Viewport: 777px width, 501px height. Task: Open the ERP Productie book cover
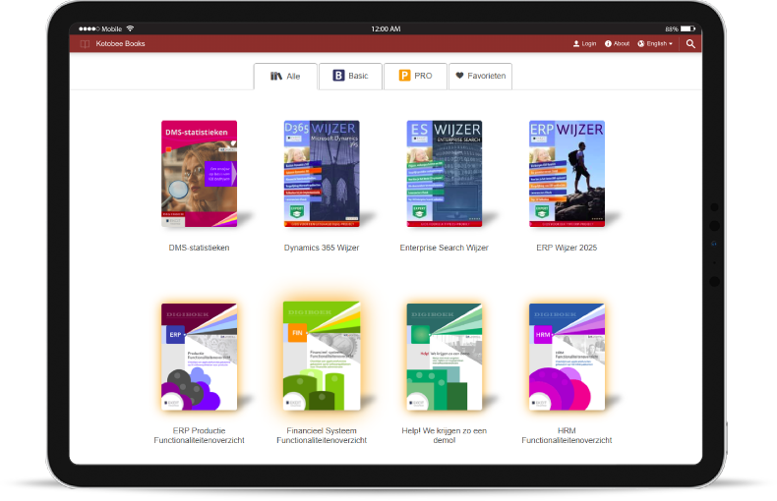[x=200, y=357]
